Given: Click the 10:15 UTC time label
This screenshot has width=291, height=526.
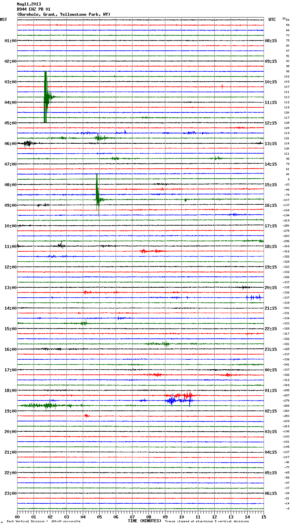Looking at the screenshot, I should tap(271, 82).
